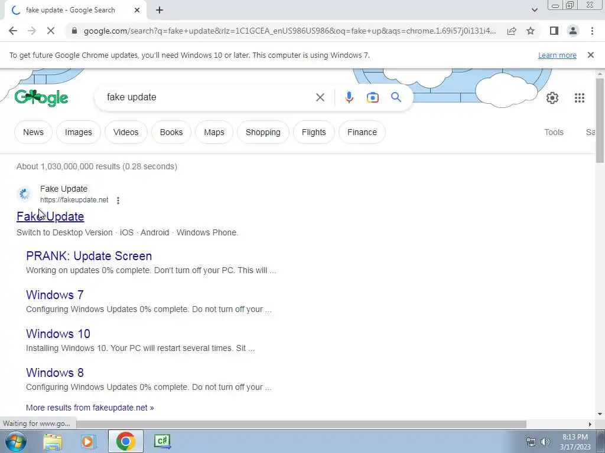
Task: Open the Chrome side panel icon
Action: [x=554, y=31]
